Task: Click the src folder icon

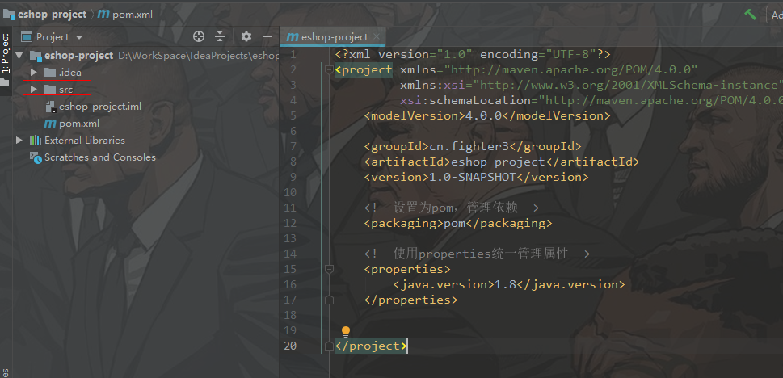Action: point(50,90)
